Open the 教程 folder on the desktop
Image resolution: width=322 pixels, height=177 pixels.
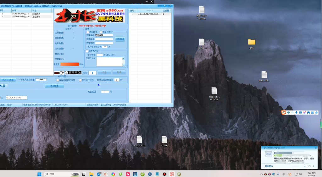pyautogui.click(x=251, y=42)
